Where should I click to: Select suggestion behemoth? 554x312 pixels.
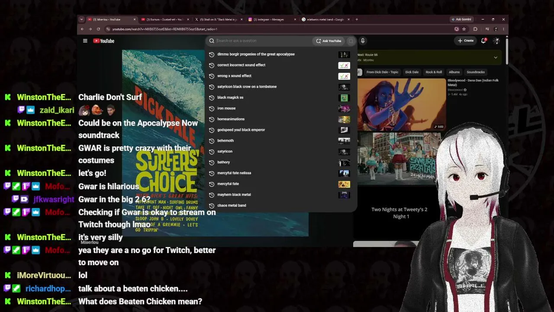tap(225, 141)
